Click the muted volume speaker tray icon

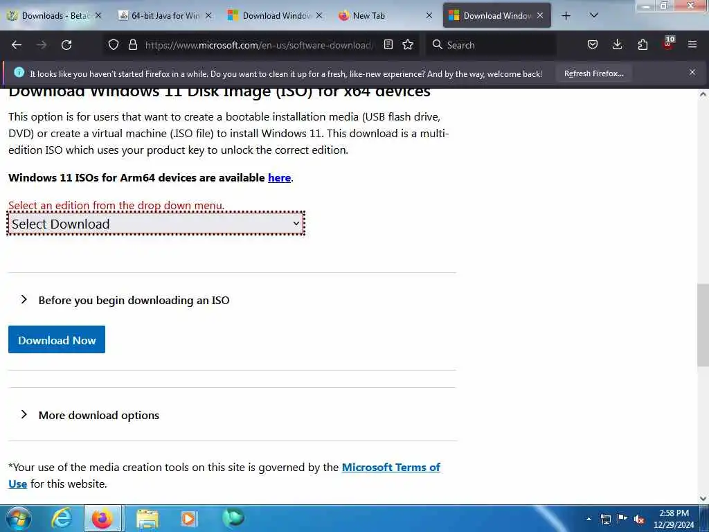[x=639, y=519]
